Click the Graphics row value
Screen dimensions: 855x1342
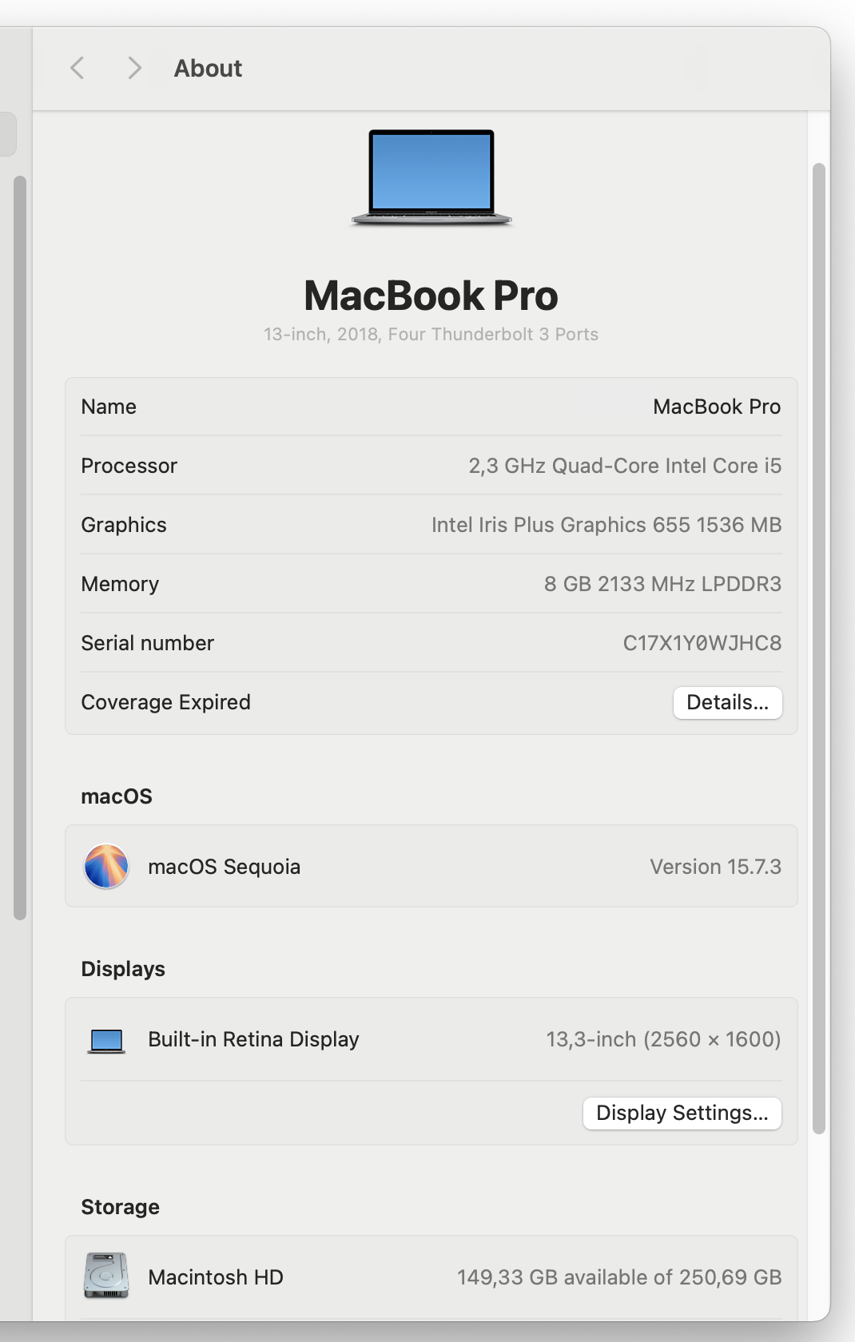(x=606, y=525)
